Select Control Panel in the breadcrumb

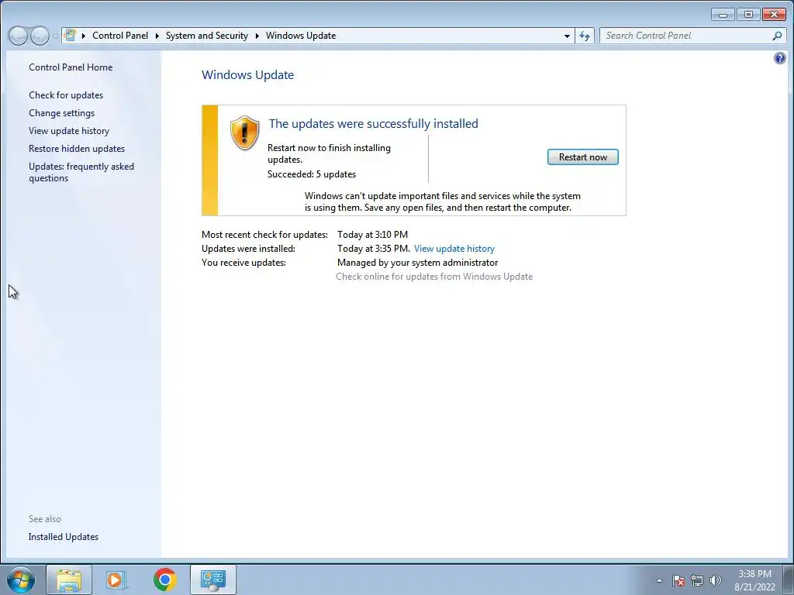pos(120,36)
